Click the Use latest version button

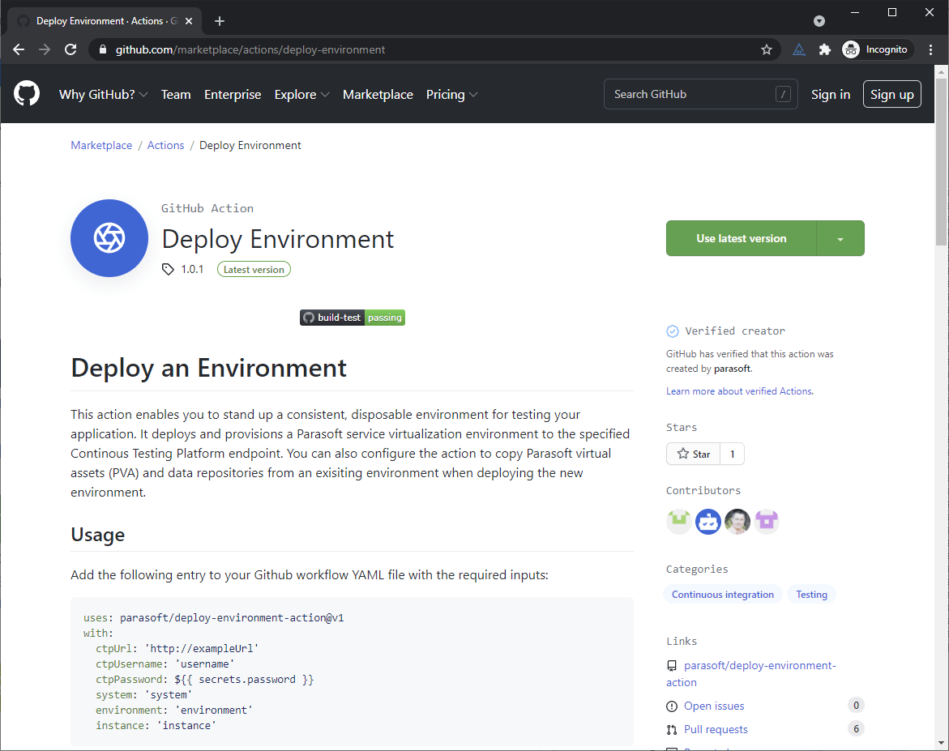pyautogui.click(x=741, y=239)
